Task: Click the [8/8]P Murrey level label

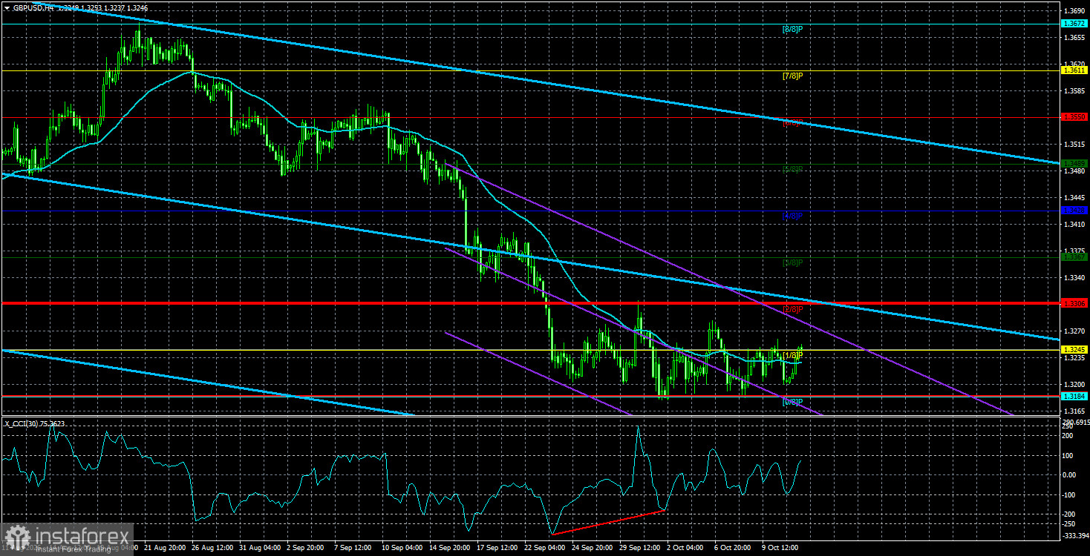Action: pyautogui.click(x=793, y=29)
